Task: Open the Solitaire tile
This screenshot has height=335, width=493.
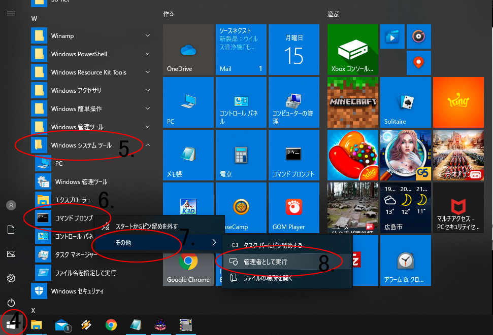Action: tap(405, 102)
